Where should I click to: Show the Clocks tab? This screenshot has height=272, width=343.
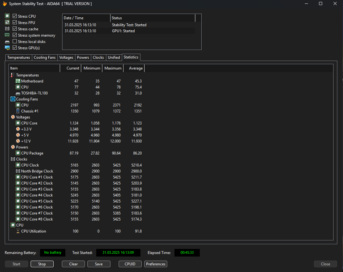coord(98,57)
